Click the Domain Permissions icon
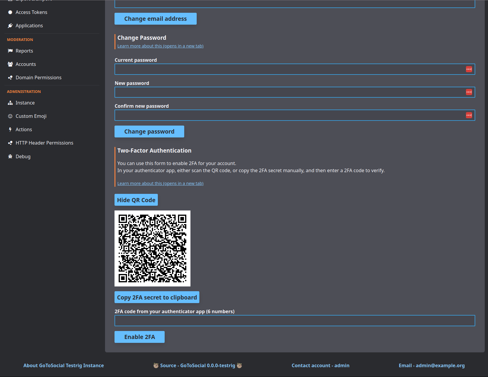 tap(10, 77)
